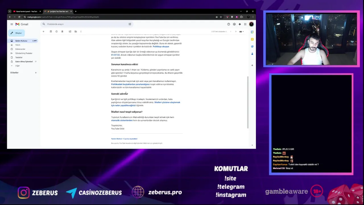364x205 pixels.
Task: Click the 01:07:32 timestamp link
Action: 115,55
